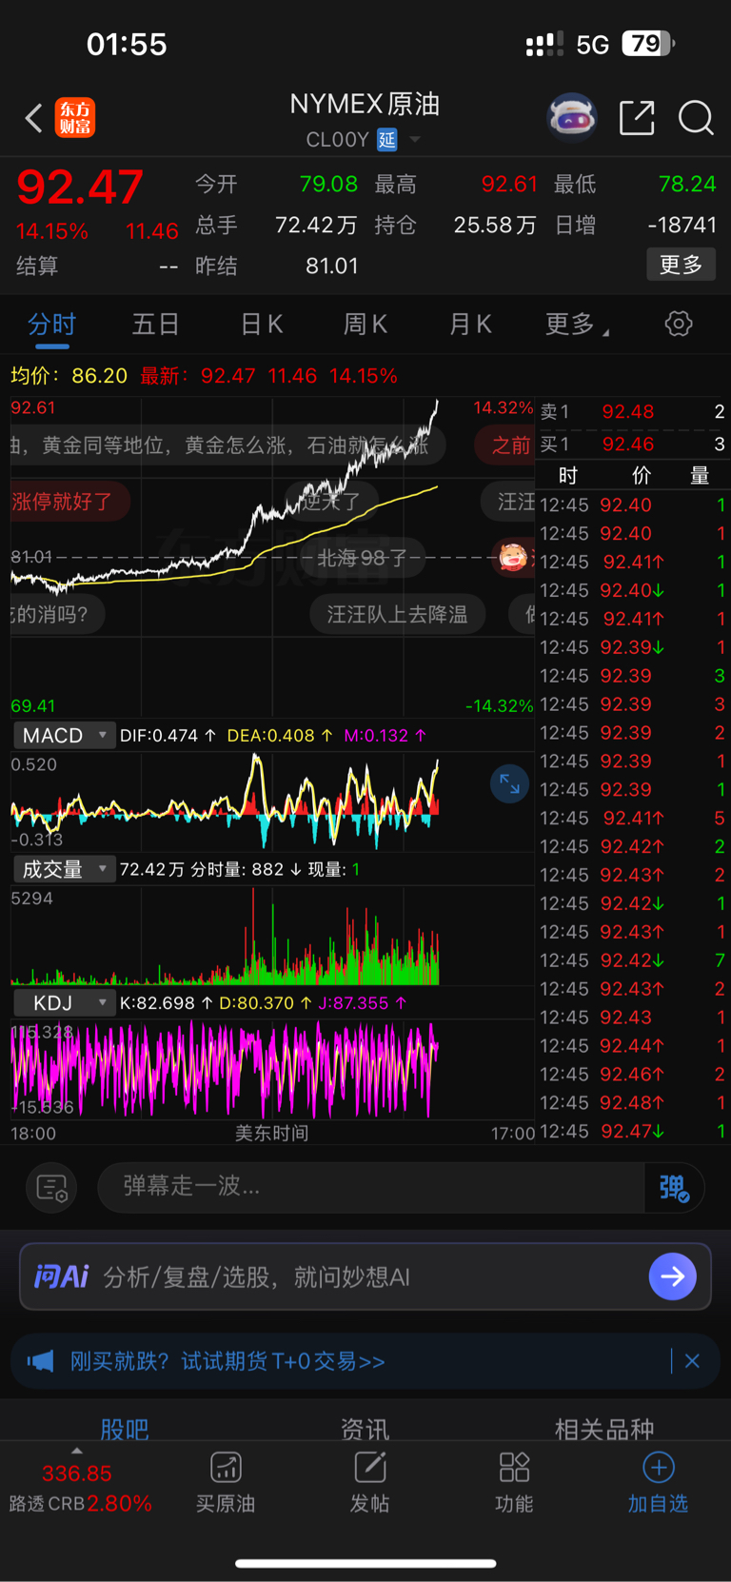The image size is (731, 1582).
Task: Tap the 更多 quote details button
Action: [x=682, y=265]
